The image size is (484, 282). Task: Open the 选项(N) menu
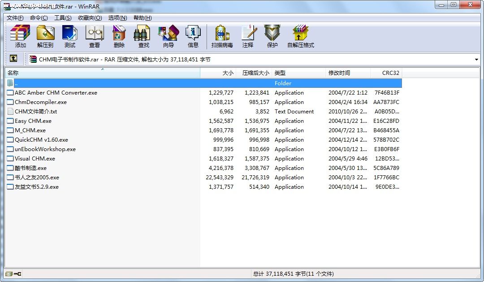pyautogui.click(x=117, y=18)
